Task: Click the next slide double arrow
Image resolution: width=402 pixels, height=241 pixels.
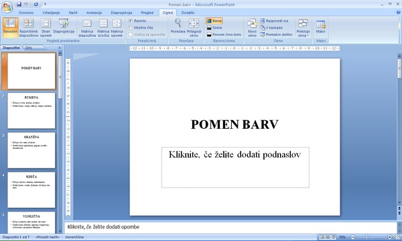Action: tap(399, 213)
